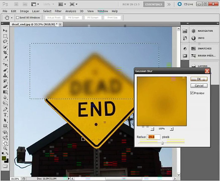This screenshot has width=220, height=181.
Task: Select the Hand tool in toolbox
Action: (x=5, y=143)
